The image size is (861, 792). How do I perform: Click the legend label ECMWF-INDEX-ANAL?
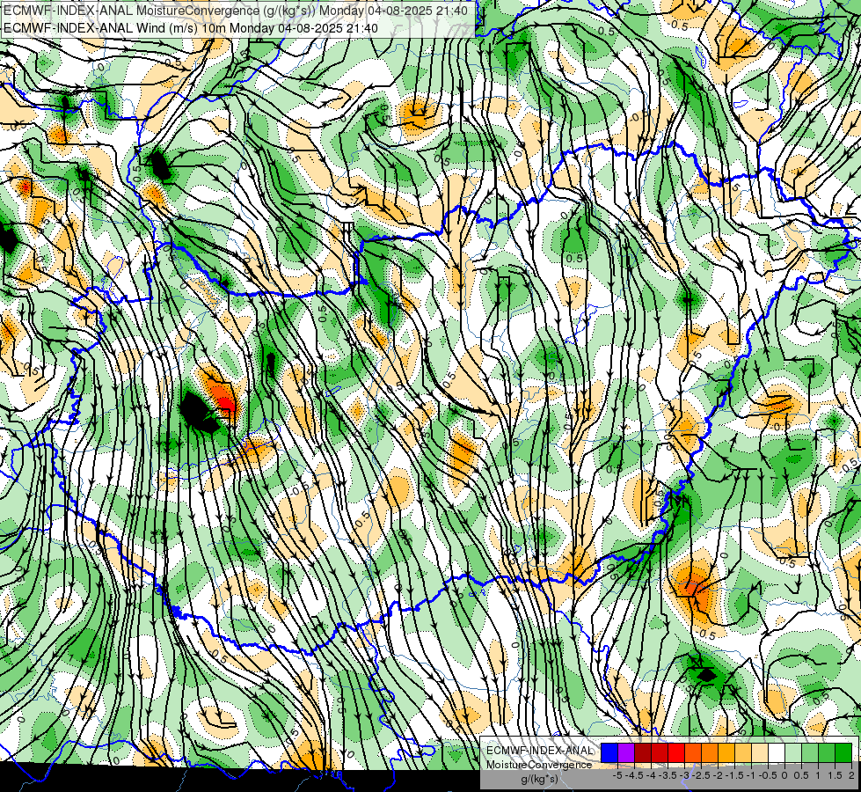click(x=540, y=751)
